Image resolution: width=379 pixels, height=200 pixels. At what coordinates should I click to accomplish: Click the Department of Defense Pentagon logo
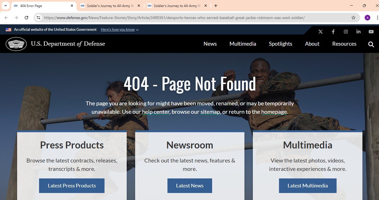(x=16, y=44)
